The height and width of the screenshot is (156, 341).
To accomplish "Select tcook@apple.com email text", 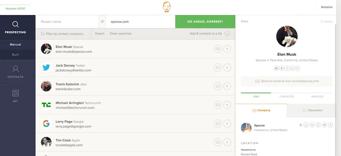I will click(69, 145).
